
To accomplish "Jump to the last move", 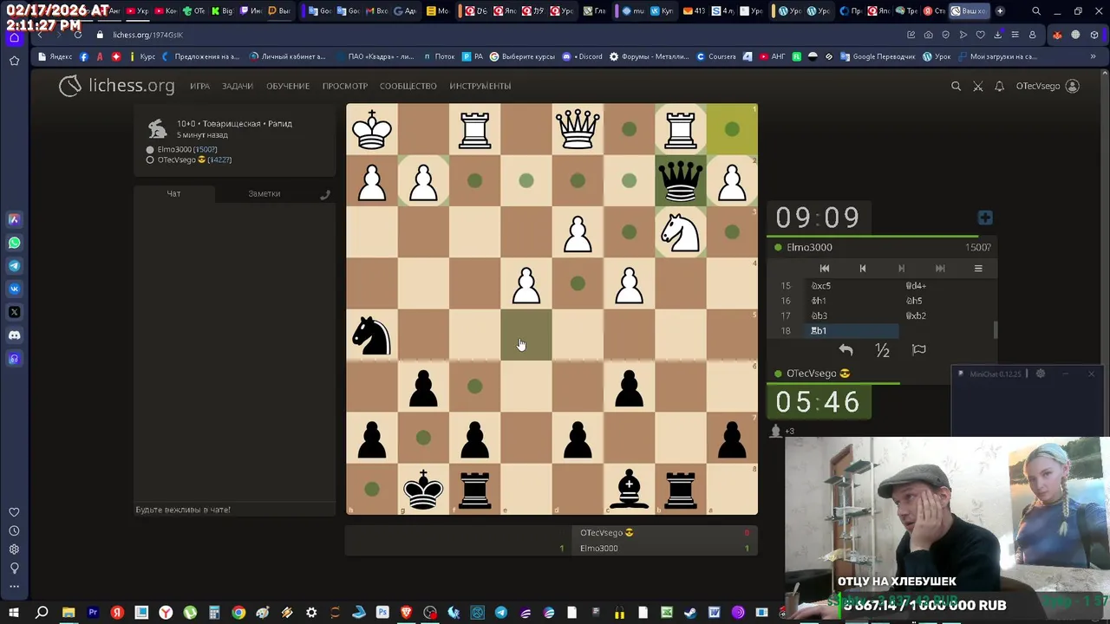I will coord(940,269).
